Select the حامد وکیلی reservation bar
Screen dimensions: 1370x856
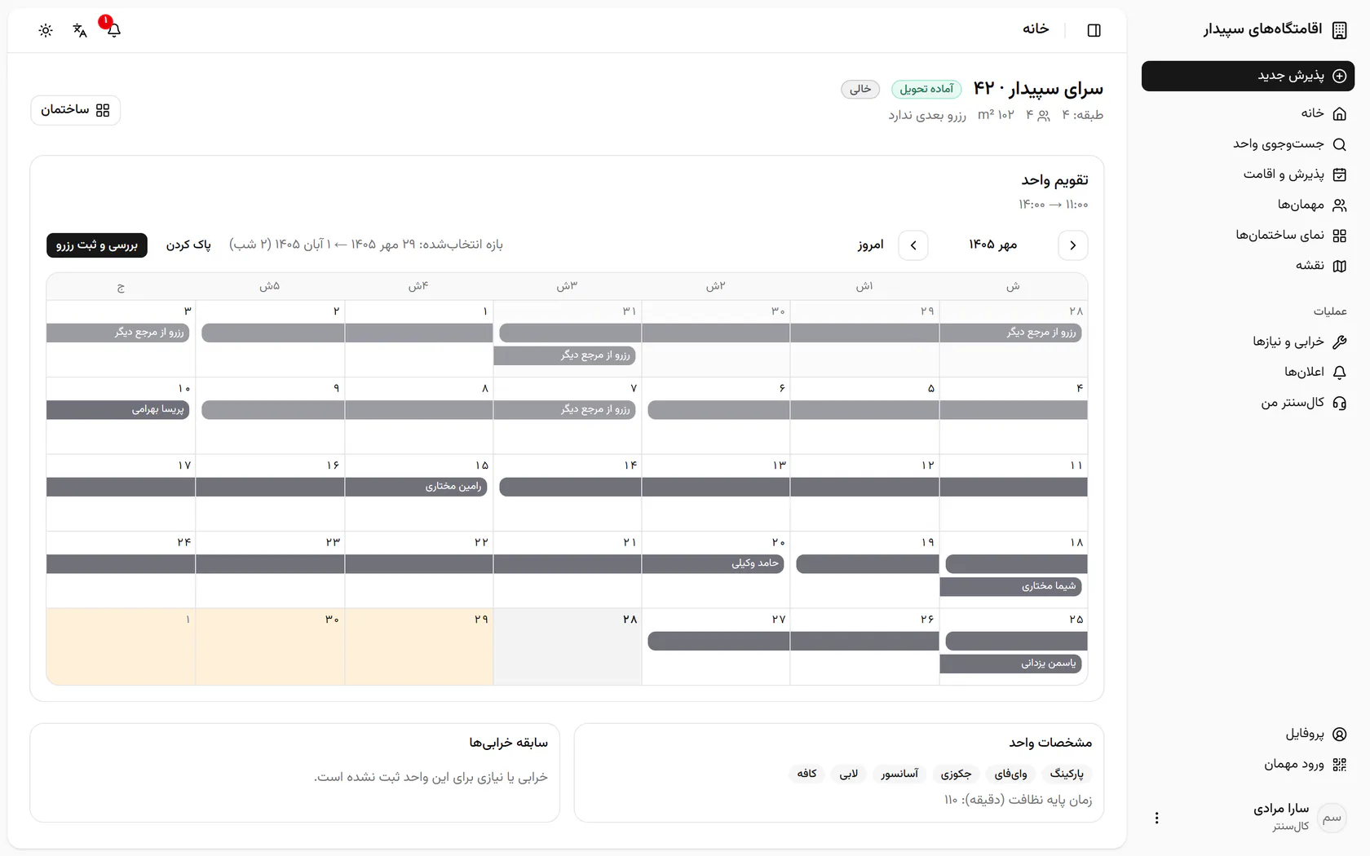tap(713, 564)
